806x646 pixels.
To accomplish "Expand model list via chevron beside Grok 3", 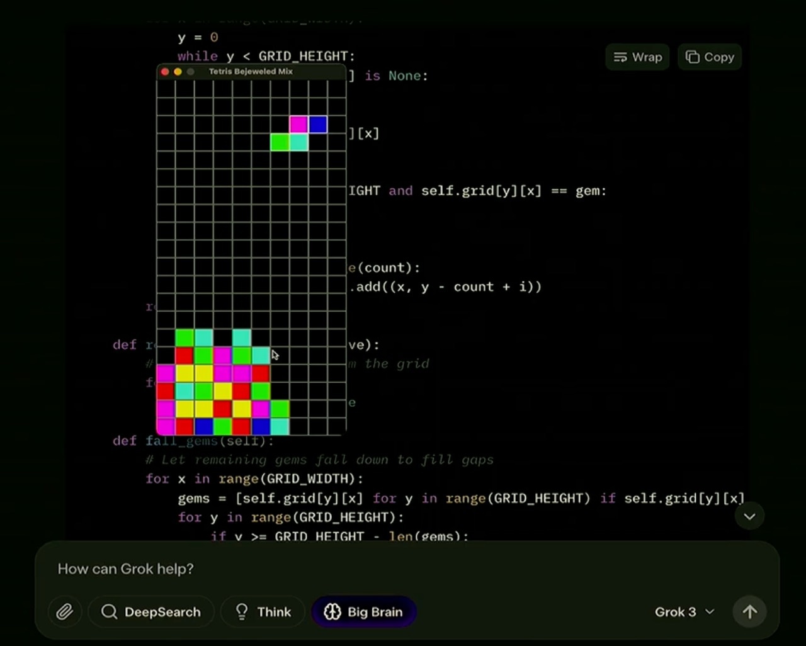I will [x=710, y=611].
